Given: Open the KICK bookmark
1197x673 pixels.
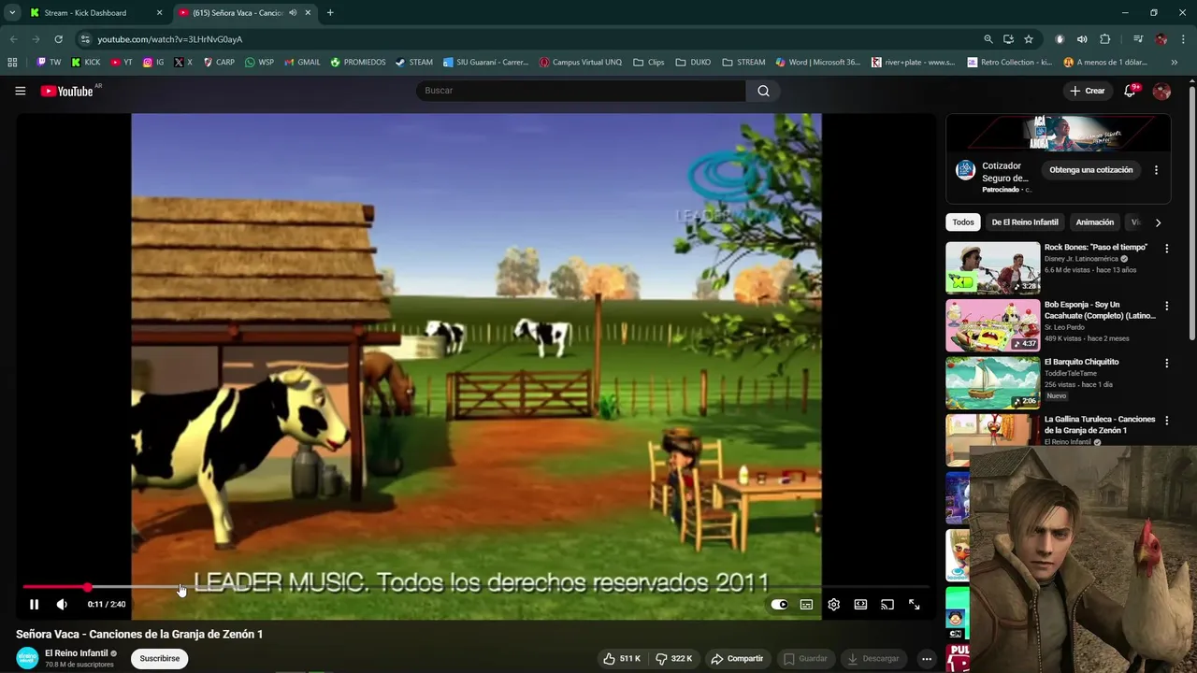Looking at the screenshot, I should pyautogui.click(x=86, y=63).
